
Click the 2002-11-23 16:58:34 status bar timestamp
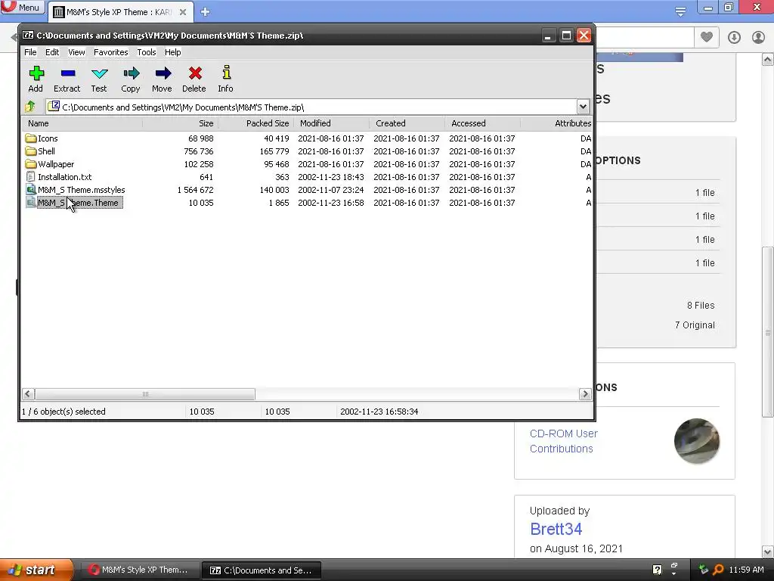pyautogui.click(x=379, y=412)
